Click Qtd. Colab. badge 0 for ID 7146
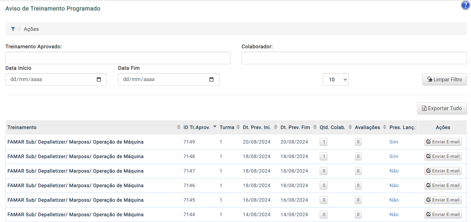This screenshot has width=471, height=222. (324, 185)
